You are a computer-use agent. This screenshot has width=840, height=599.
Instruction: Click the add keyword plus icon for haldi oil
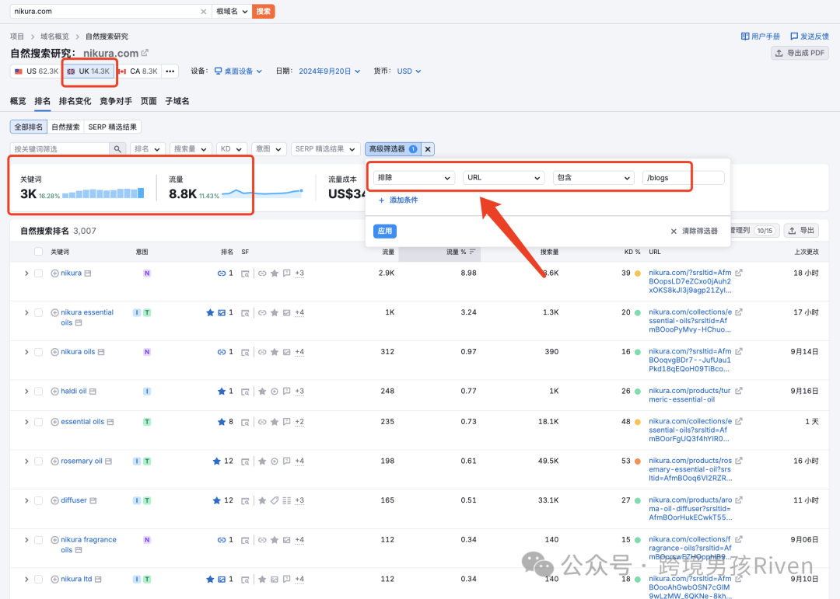[54, 392]
